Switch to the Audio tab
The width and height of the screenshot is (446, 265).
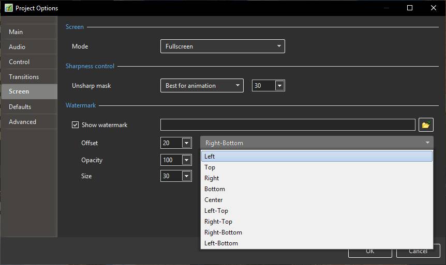[x=29, y=47]
